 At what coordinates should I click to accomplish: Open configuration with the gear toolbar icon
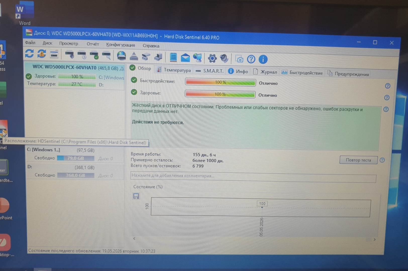tap(212, 58)
